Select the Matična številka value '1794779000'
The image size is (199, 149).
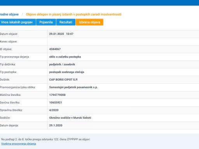coord(57,95)
